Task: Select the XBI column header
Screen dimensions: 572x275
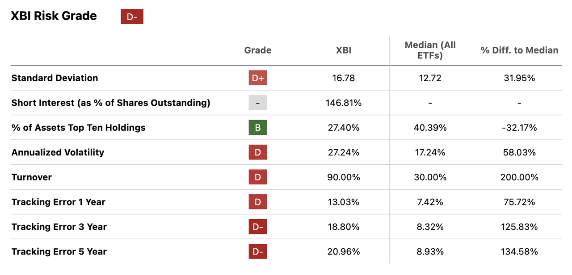Action: point(344,50)
